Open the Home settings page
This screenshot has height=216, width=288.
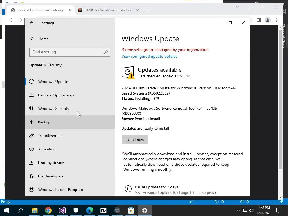(x=43, y=39)
